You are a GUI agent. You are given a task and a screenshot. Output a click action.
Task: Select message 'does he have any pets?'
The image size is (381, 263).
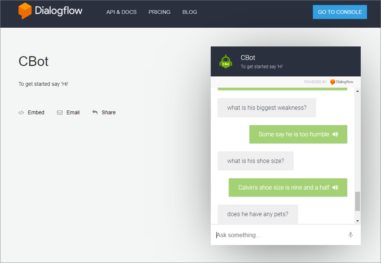coord(258,214)
